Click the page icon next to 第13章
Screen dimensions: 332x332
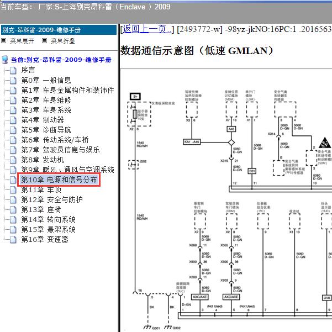[x=13, y=209]
